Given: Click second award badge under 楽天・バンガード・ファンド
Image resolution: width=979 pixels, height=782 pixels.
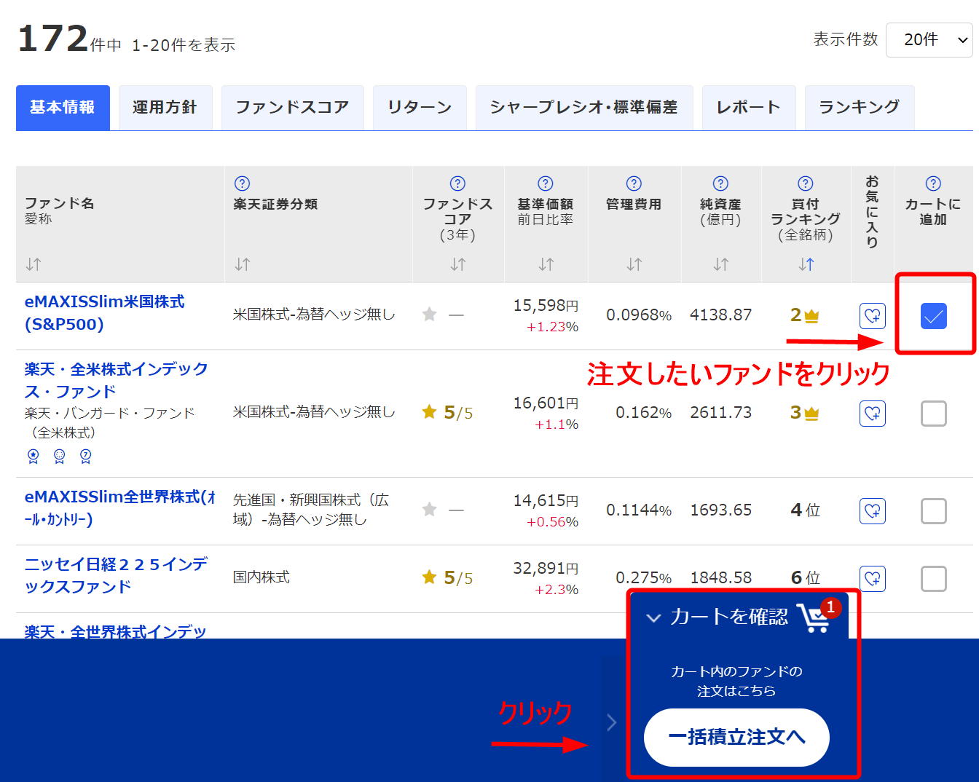Looking at the screenshot, I should point(59,456).
